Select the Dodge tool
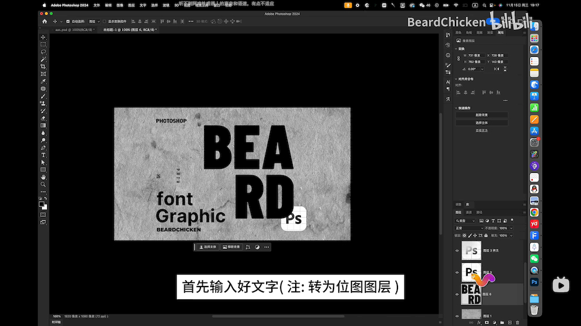This screenshot has width=581, height=326. (x=44, y=140)
